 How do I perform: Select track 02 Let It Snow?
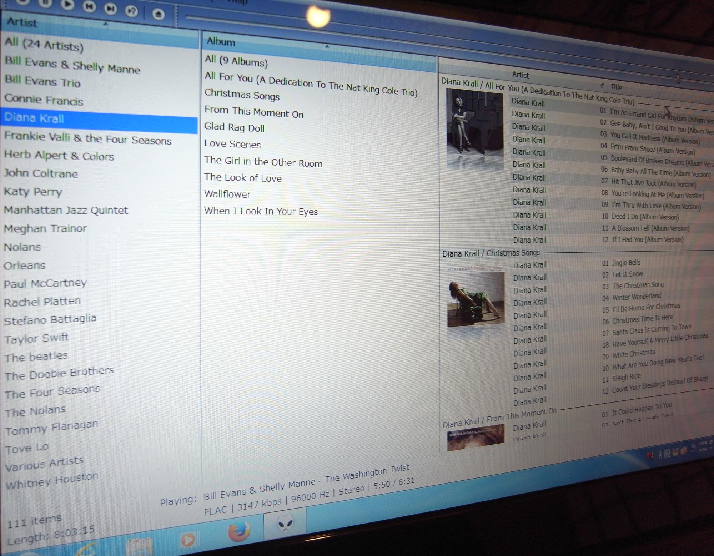[x=622, y=274]
